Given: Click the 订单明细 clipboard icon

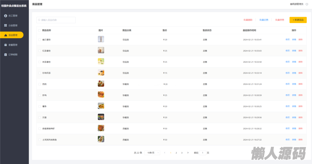Looking at the screenshot, I should point(5,55).
